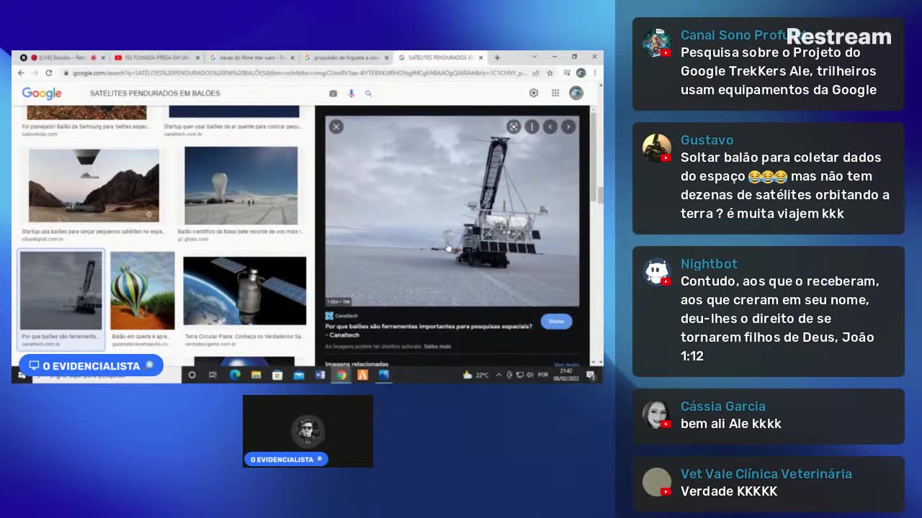The width and height of the screenshot is (922, 518).
Task: Go to Google logo homepage
Action: [42, 94]
